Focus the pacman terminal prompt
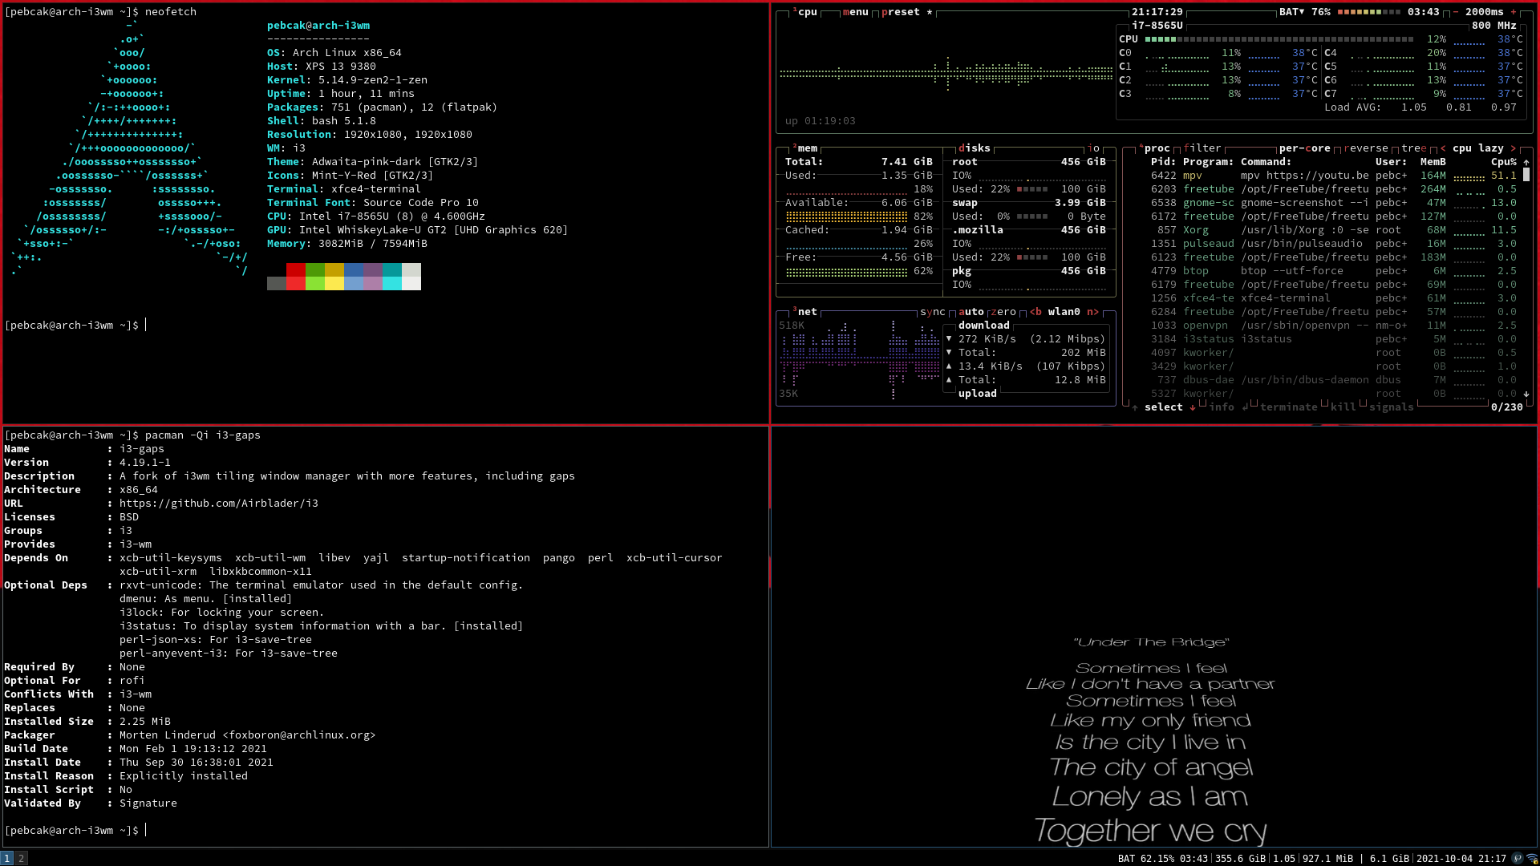 pyautogui.click(x=75, y=831)
